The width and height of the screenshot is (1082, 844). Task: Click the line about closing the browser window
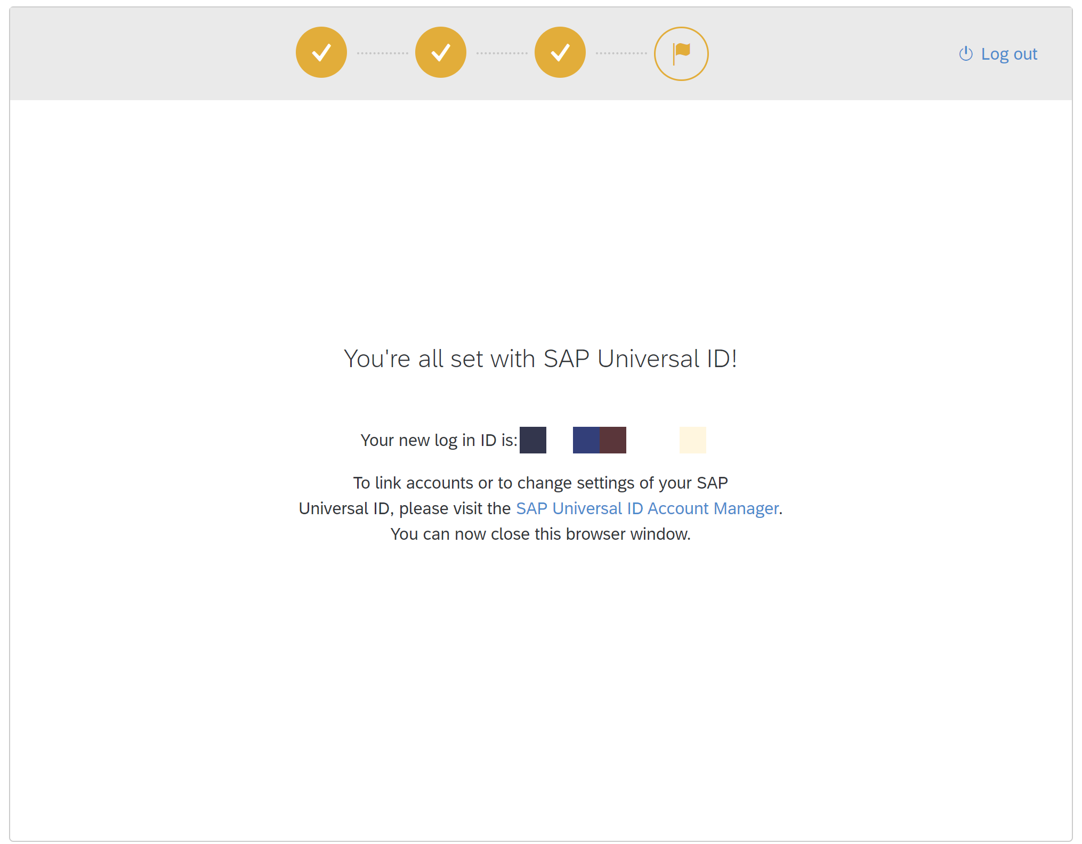[x=540, y=533]
